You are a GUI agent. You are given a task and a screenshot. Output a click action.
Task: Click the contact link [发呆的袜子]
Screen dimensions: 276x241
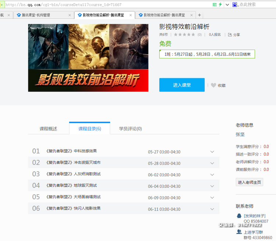(255, 216)
